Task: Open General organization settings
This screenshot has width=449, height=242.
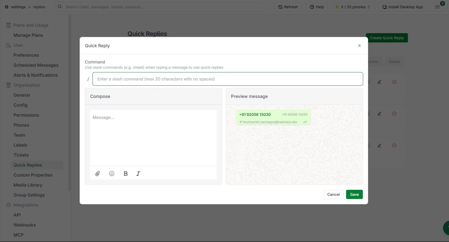Action: (x=22, y=95)
